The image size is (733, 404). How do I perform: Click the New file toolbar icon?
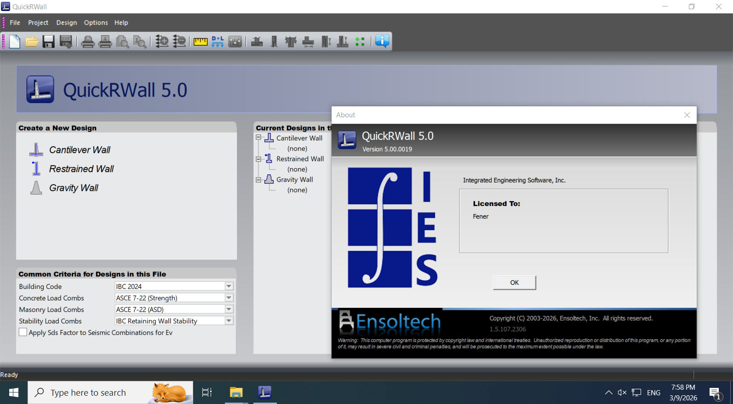15,41
